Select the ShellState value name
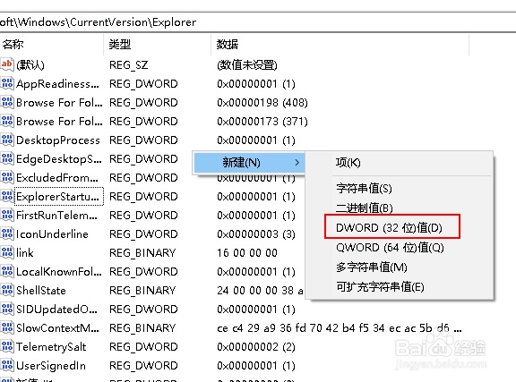Screen dimensions: 516x382 click(41, 290)
